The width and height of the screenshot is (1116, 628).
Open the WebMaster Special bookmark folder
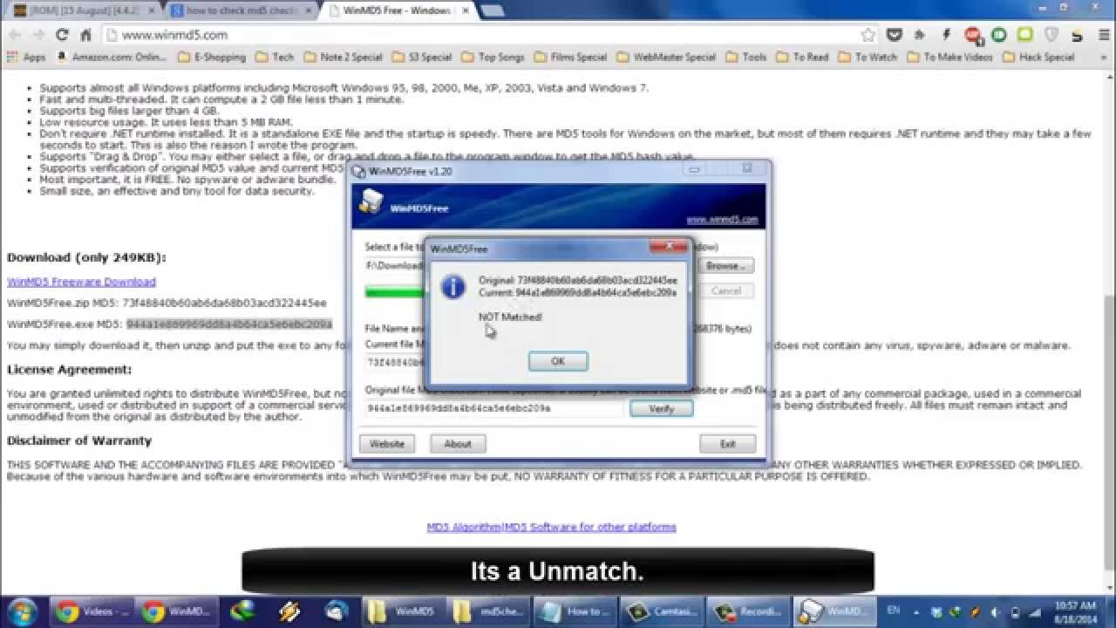pos(666,57)
